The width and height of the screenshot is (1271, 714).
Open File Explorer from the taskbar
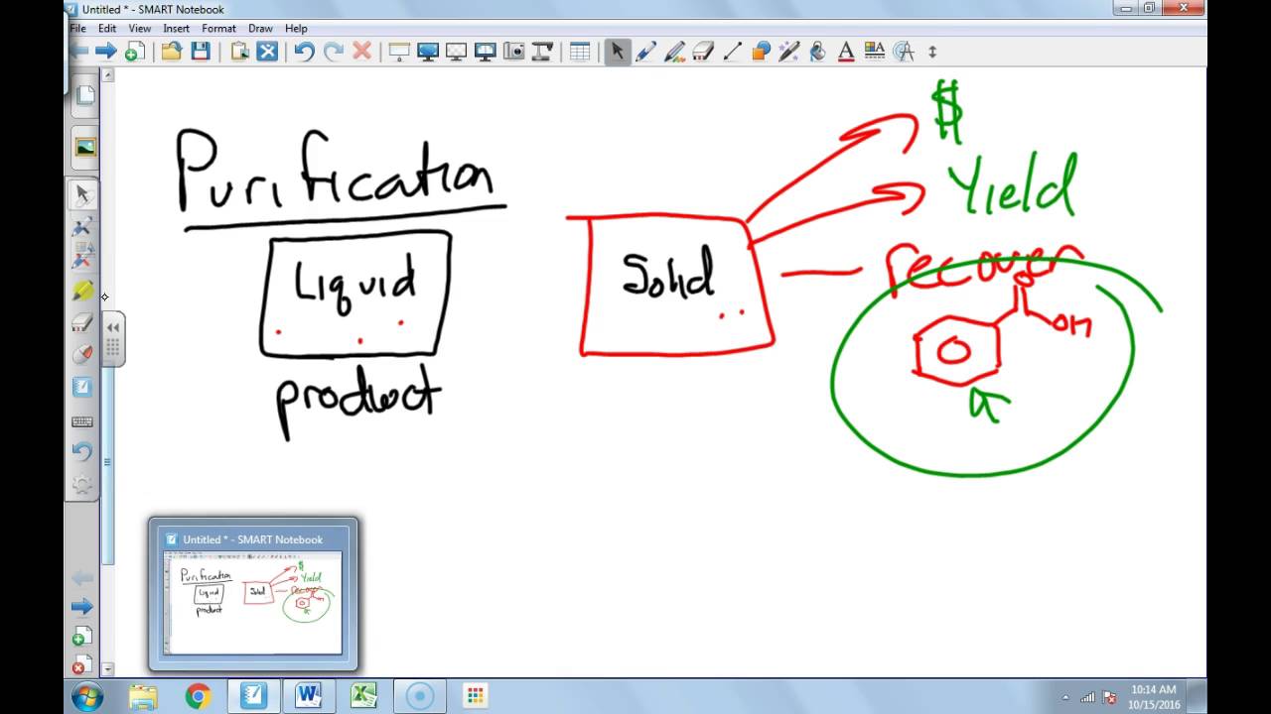[x=143, y=696]
